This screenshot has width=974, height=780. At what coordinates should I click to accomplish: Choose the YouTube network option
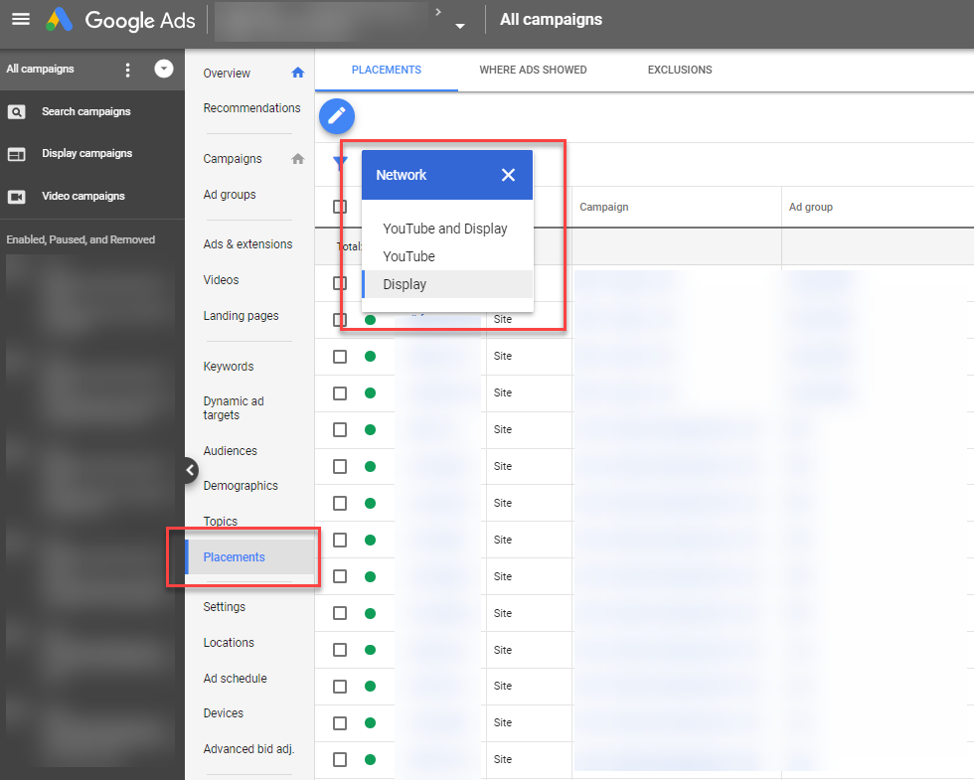click(x=447, y=256)
